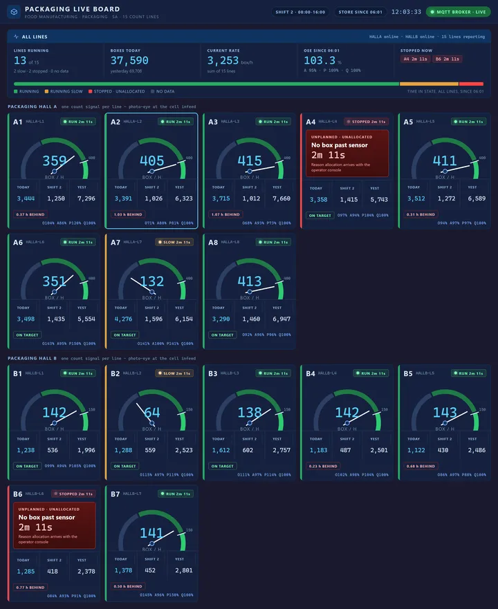498x609 pixels.
Task: Click the RUN status badge on line B5
Action: pyautogui.click(x=468, y=373)
